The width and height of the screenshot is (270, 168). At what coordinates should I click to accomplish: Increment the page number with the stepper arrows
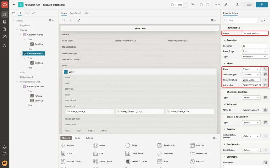click(x=185, y=4)
